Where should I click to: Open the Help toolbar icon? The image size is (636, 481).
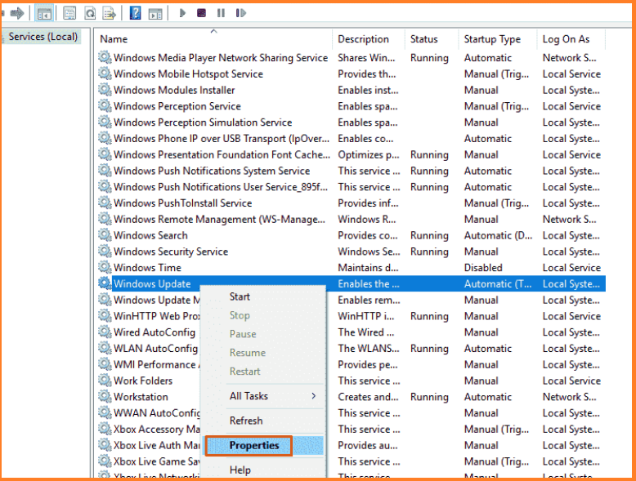[x=135, y=13]
